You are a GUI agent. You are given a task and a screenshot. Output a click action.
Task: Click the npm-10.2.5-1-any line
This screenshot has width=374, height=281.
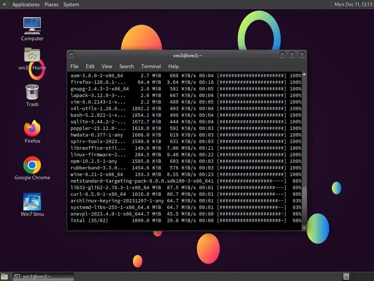pyautogui.click(x=186, y=161)
